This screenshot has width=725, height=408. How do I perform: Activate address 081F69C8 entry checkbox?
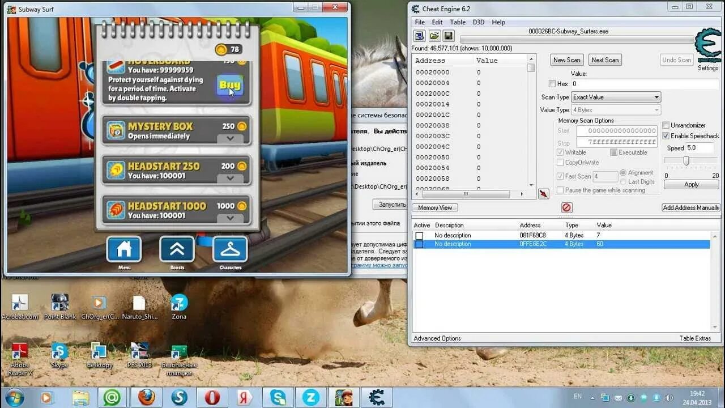tap(419, 236)
